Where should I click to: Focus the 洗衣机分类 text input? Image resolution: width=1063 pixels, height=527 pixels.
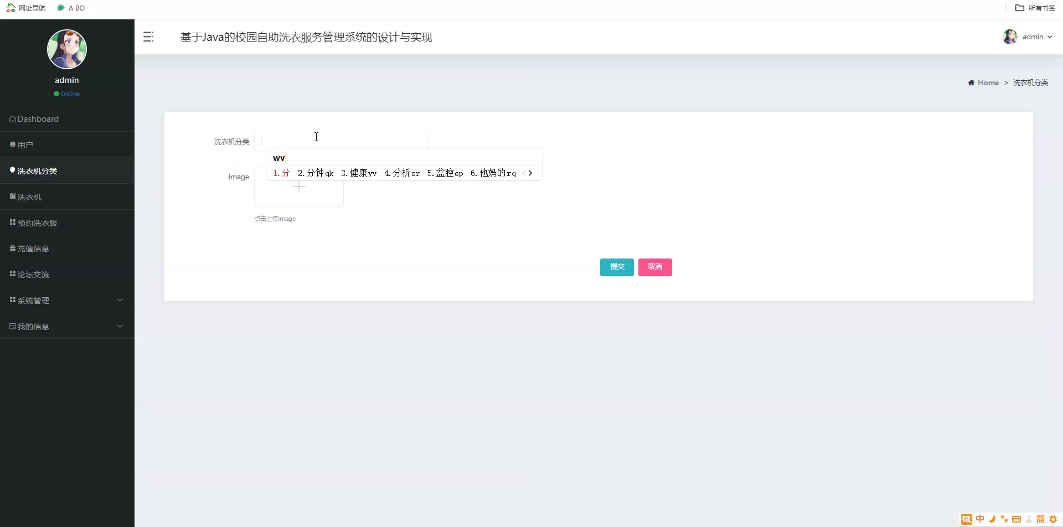point(341,141)
